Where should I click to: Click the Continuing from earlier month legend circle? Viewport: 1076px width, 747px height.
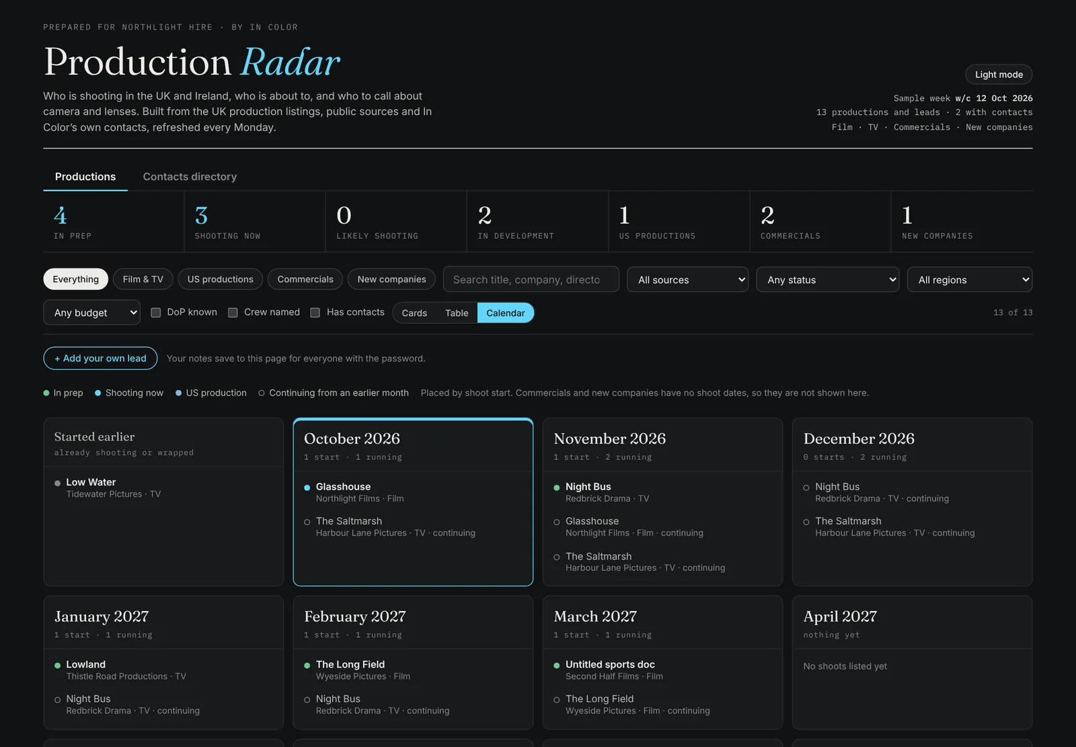click(262, 393)
